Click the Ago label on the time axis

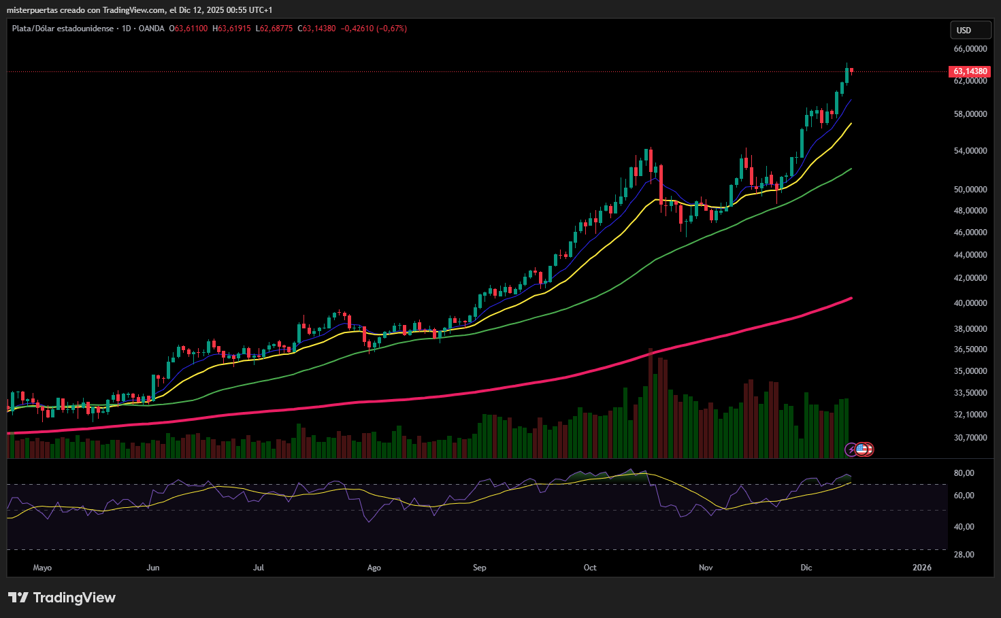tap(374, 568)
